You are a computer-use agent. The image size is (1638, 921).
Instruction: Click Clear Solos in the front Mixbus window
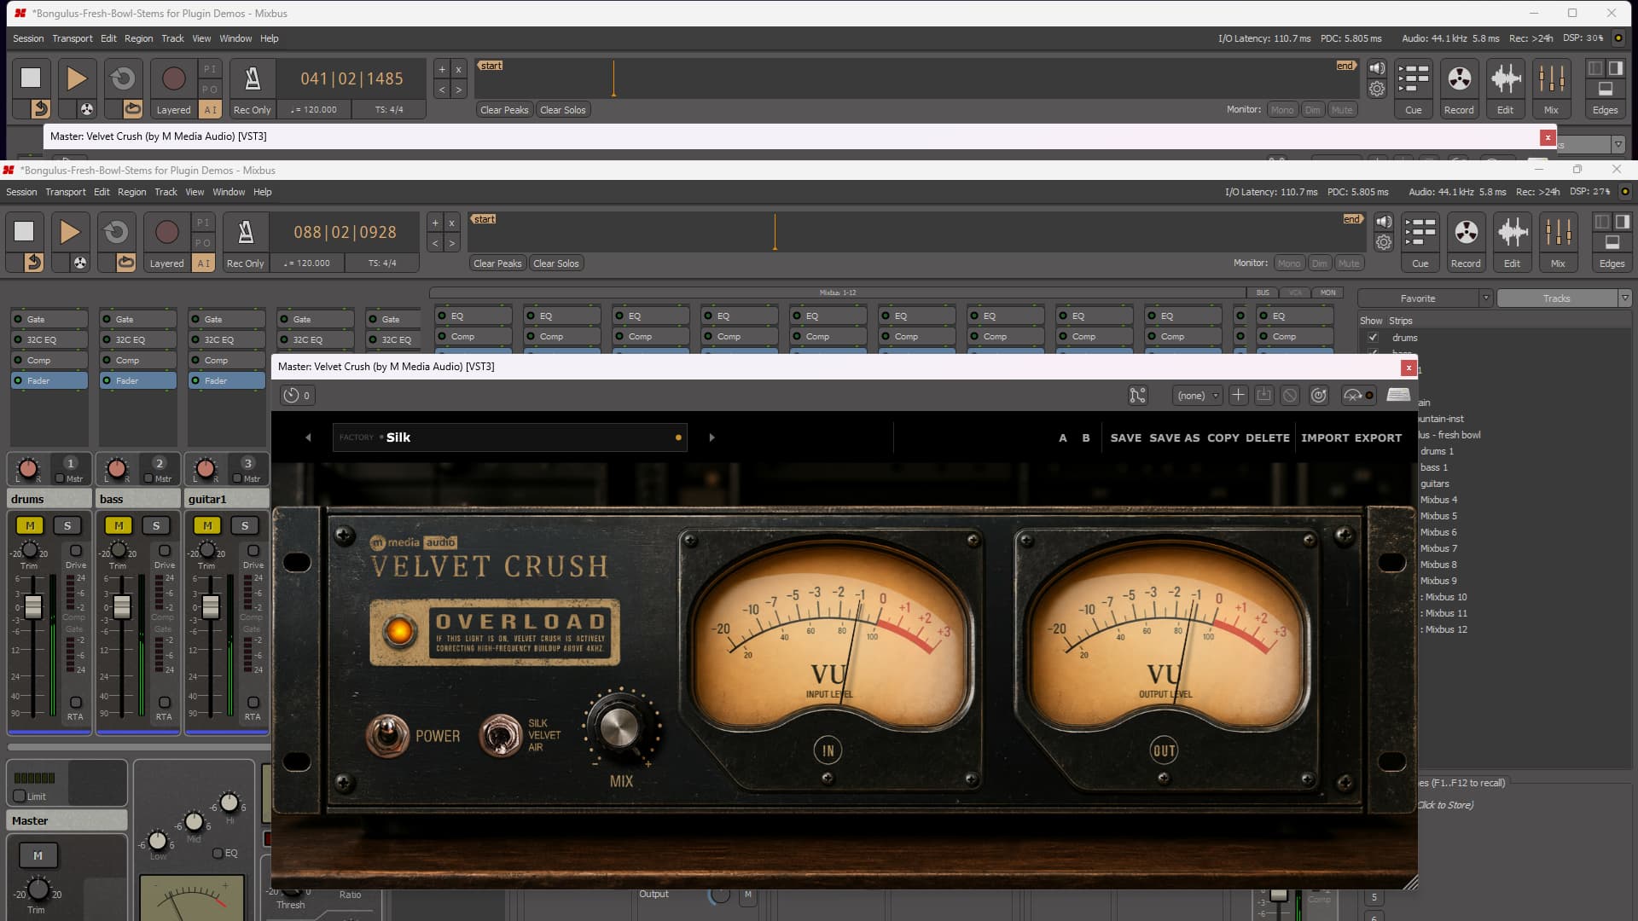coord(556,264)
